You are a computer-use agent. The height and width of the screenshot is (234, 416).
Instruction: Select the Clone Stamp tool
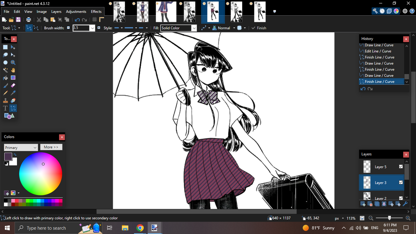5,100
